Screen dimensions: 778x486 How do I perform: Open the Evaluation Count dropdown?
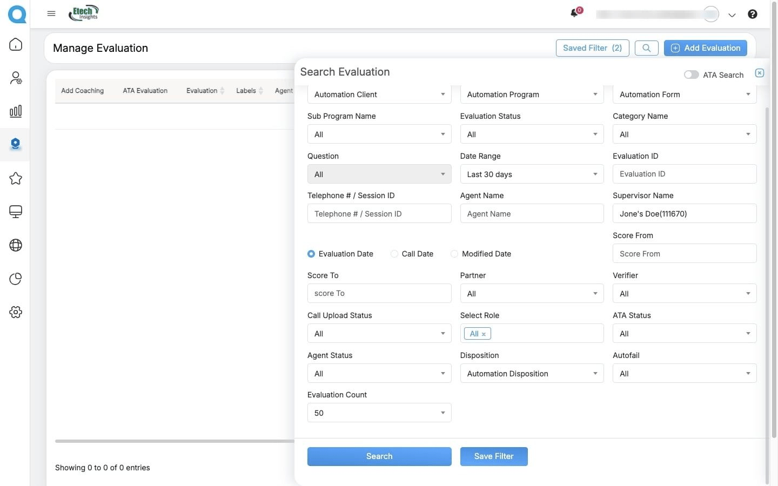click(379, 413)
